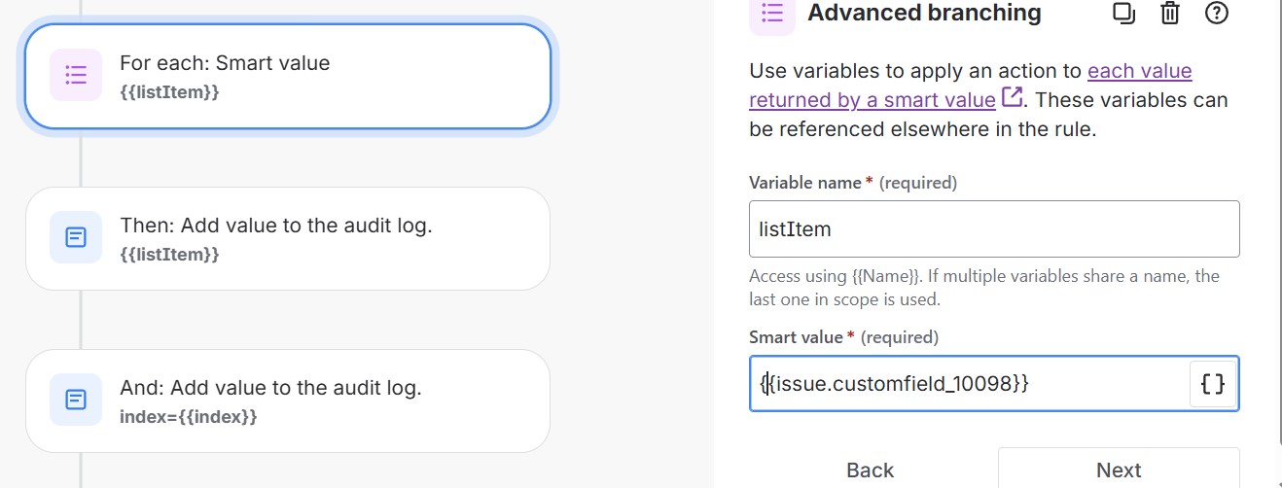Viewport: 1282px width, 488px height.
Task: Click the external link icon after smart value
Action: pyautogui.click(x=1012, y=98)
